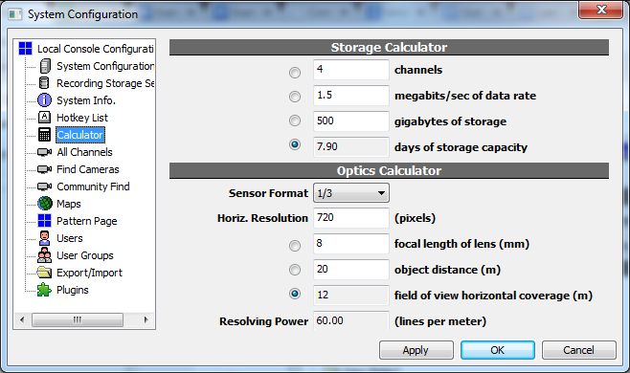This screenshot has height=373, width=630.
Task: Click the tree scrollbar left arrow
Action: (22, 320)
